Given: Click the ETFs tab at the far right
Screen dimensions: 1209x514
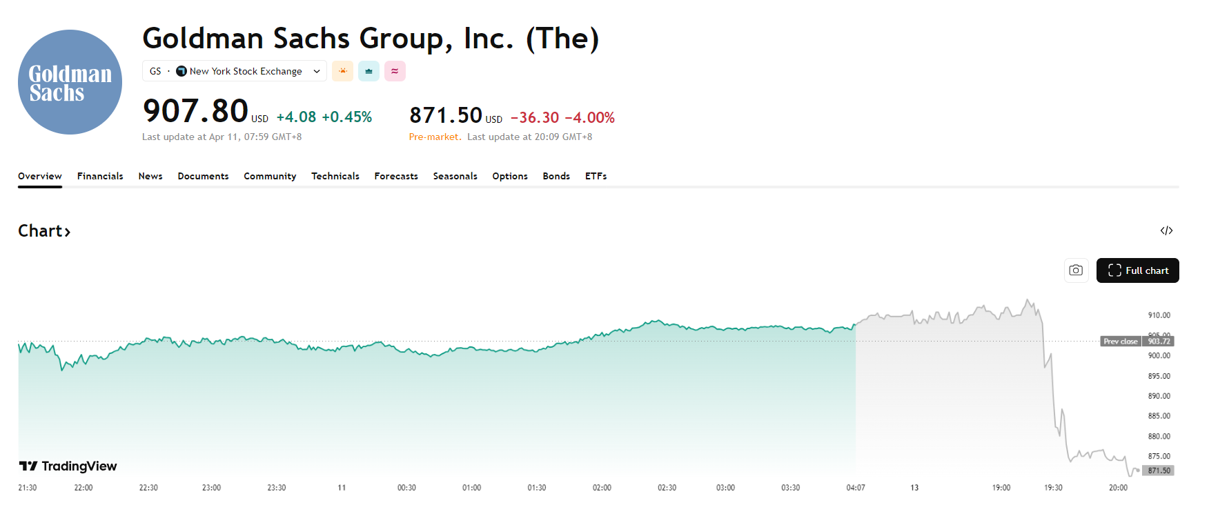Looking at the screenshot, I should pos(596,176).
